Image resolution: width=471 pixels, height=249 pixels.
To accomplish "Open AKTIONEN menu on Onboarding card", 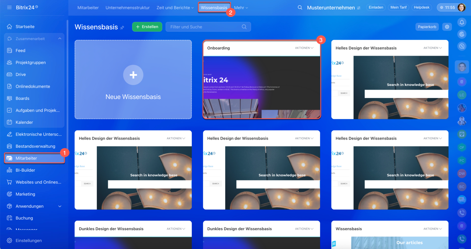I will click(304, 48).
